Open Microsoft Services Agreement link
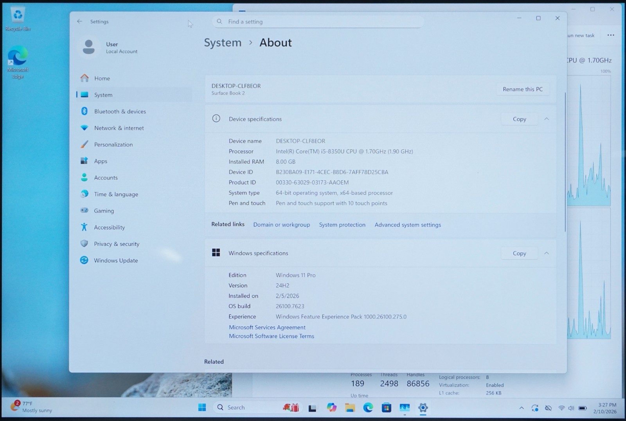The image size is (626, 421). coord(267,327)
